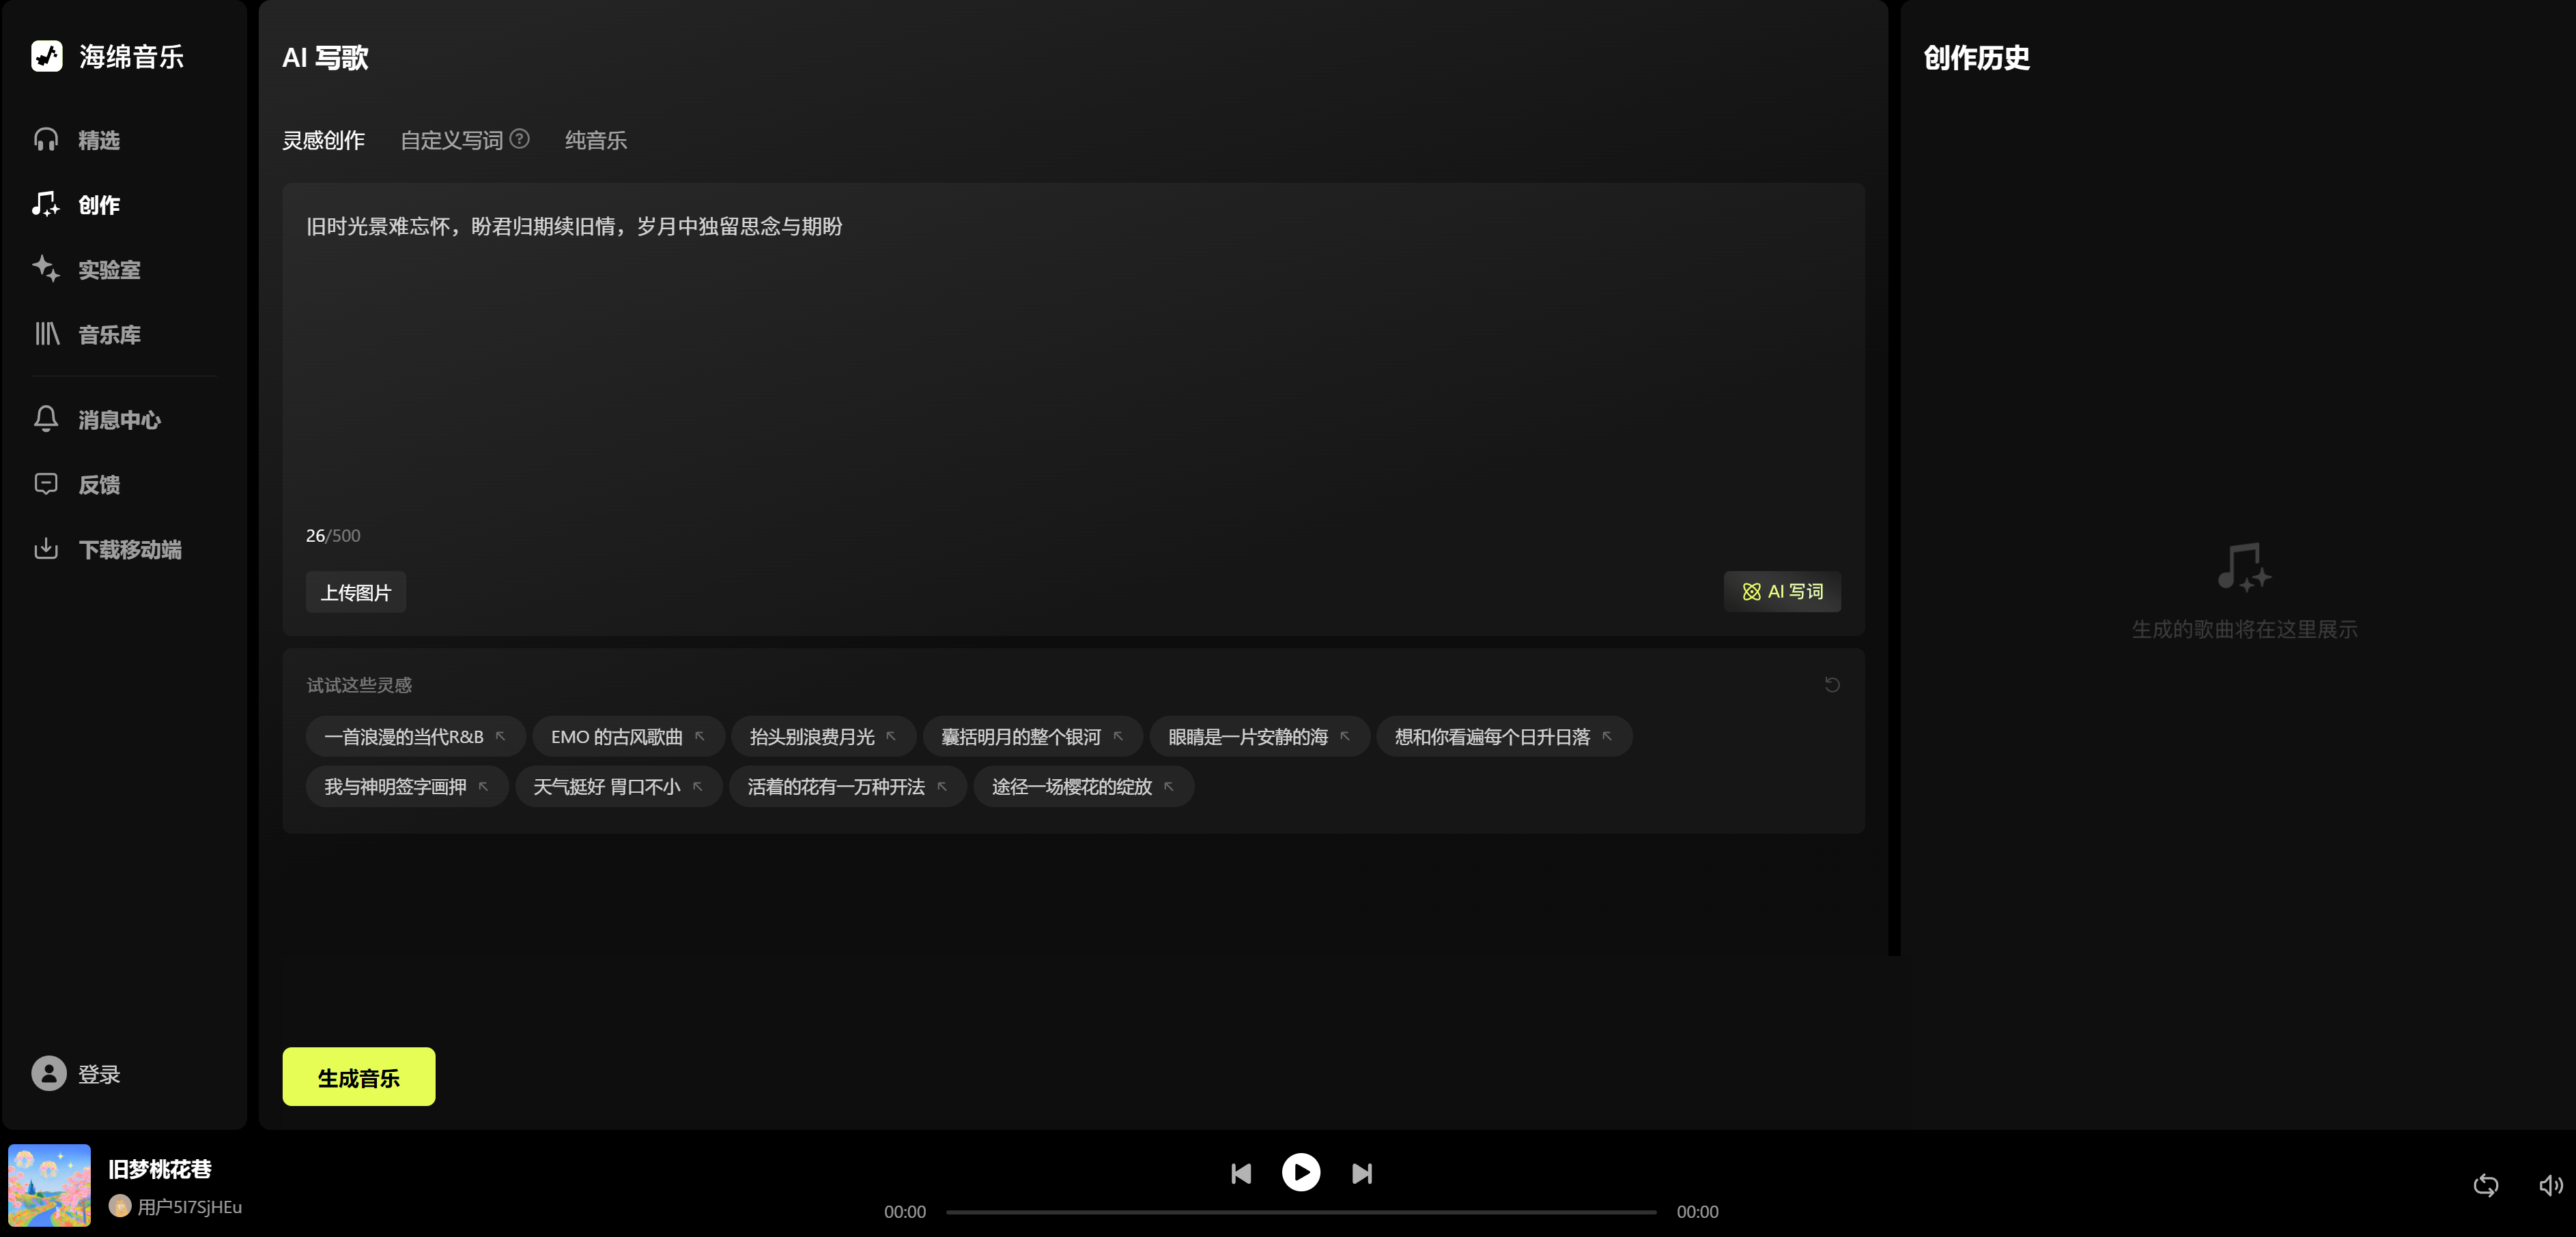The image size is (2576, 1237).
Task: Switch to the 自定义写词 tab
Action: (452, 141)
